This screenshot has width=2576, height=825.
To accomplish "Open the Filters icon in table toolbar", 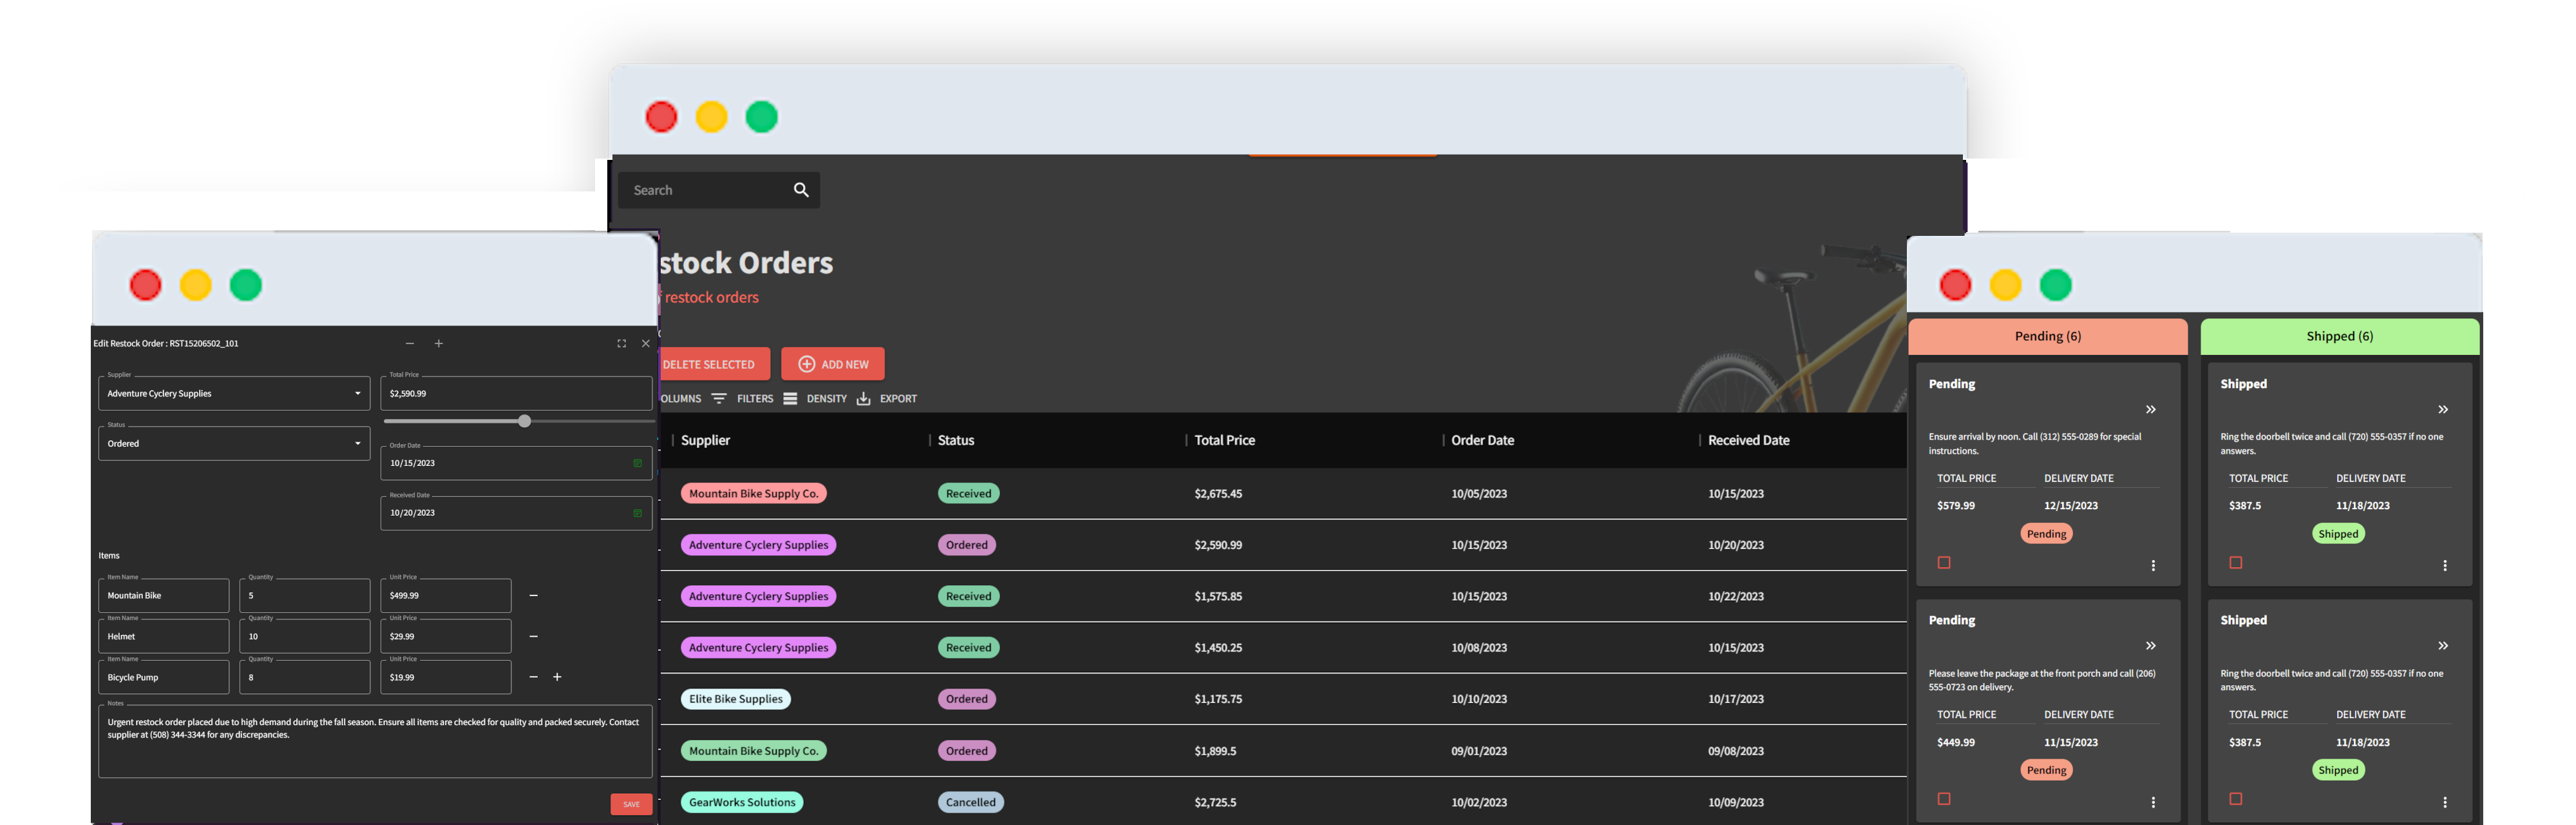I will [719, 398].
